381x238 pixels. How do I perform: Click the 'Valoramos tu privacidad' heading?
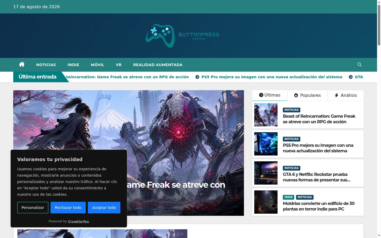point(50,159)
